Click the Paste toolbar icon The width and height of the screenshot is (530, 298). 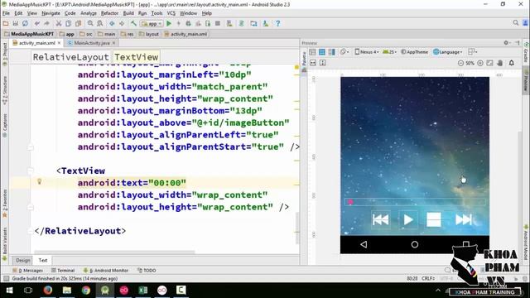point(78,23)
